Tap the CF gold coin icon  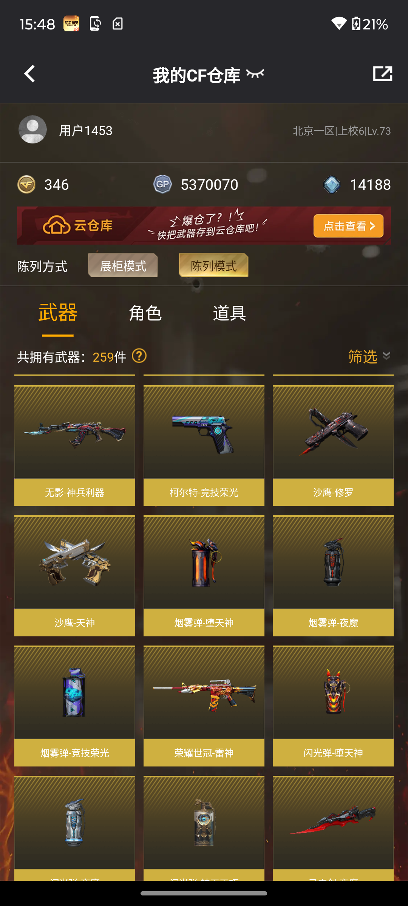(26, 185)
